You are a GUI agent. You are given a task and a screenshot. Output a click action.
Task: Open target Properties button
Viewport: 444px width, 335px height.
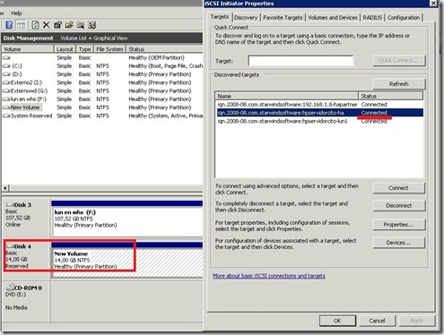[x=398, y=225]
